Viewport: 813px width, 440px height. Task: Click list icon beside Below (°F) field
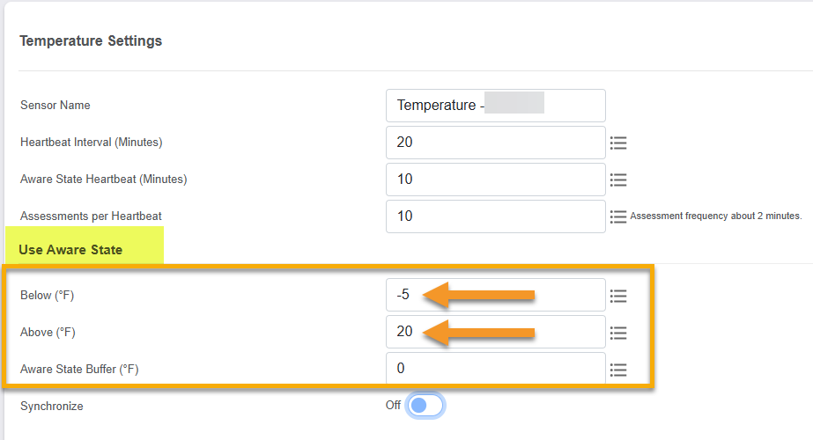coord(618,296)
